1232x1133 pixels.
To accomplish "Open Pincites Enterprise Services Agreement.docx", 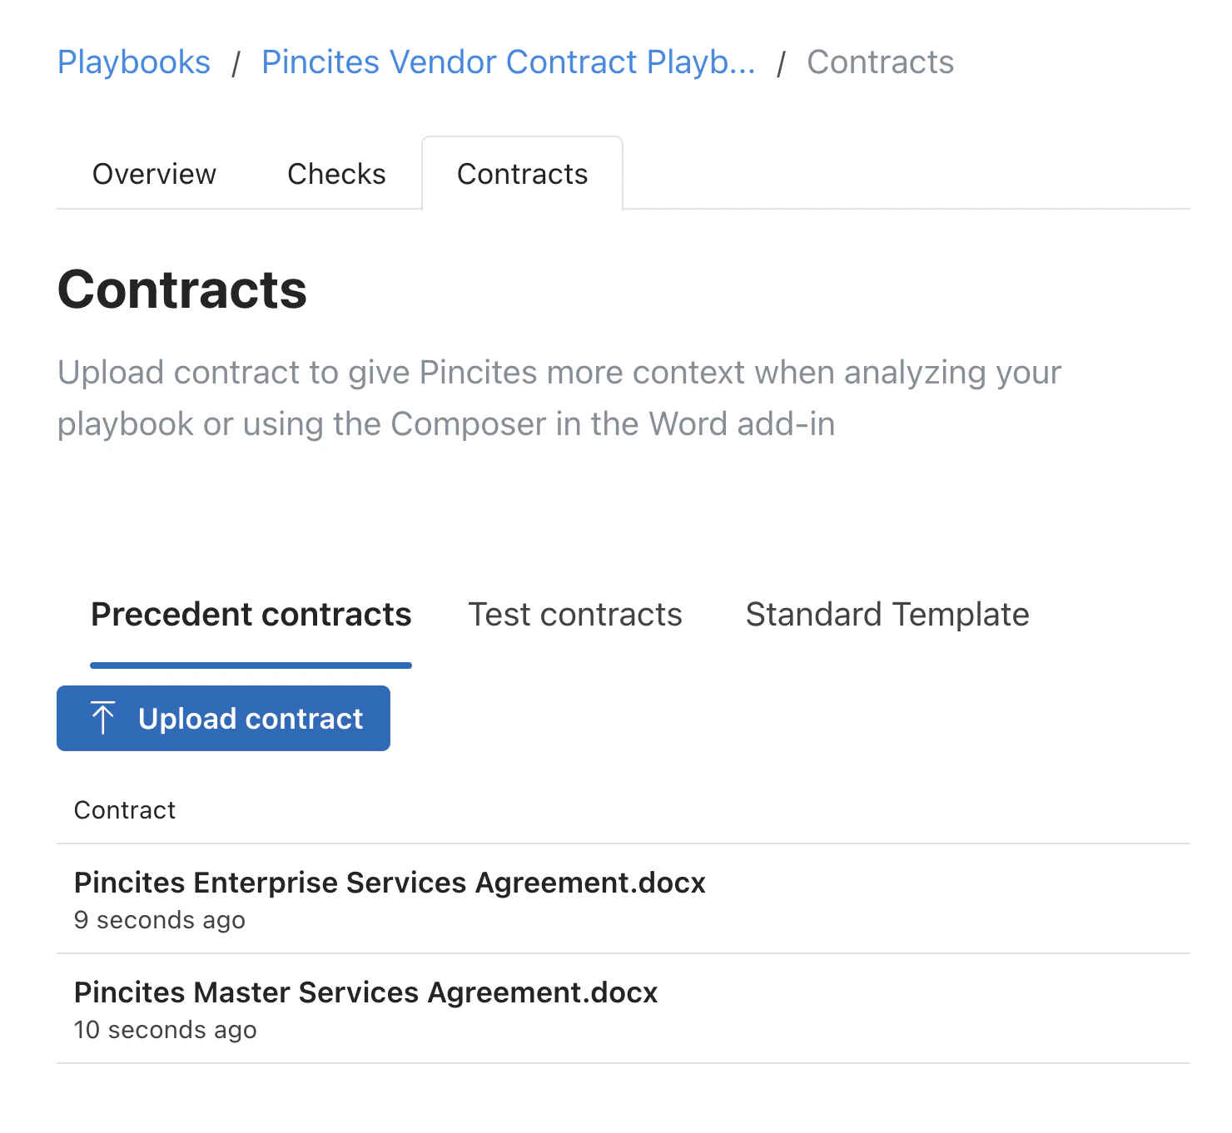I will click(x=389, y=883).
